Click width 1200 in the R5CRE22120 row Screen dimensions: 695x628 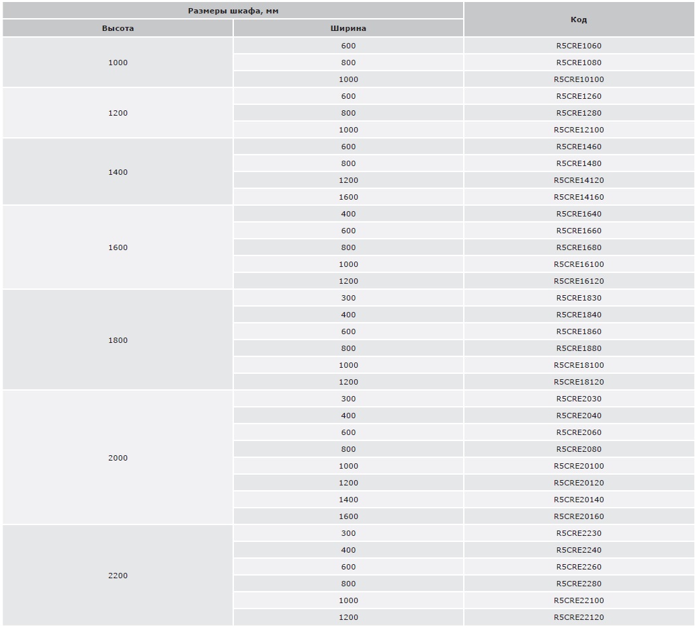(348, 617)
